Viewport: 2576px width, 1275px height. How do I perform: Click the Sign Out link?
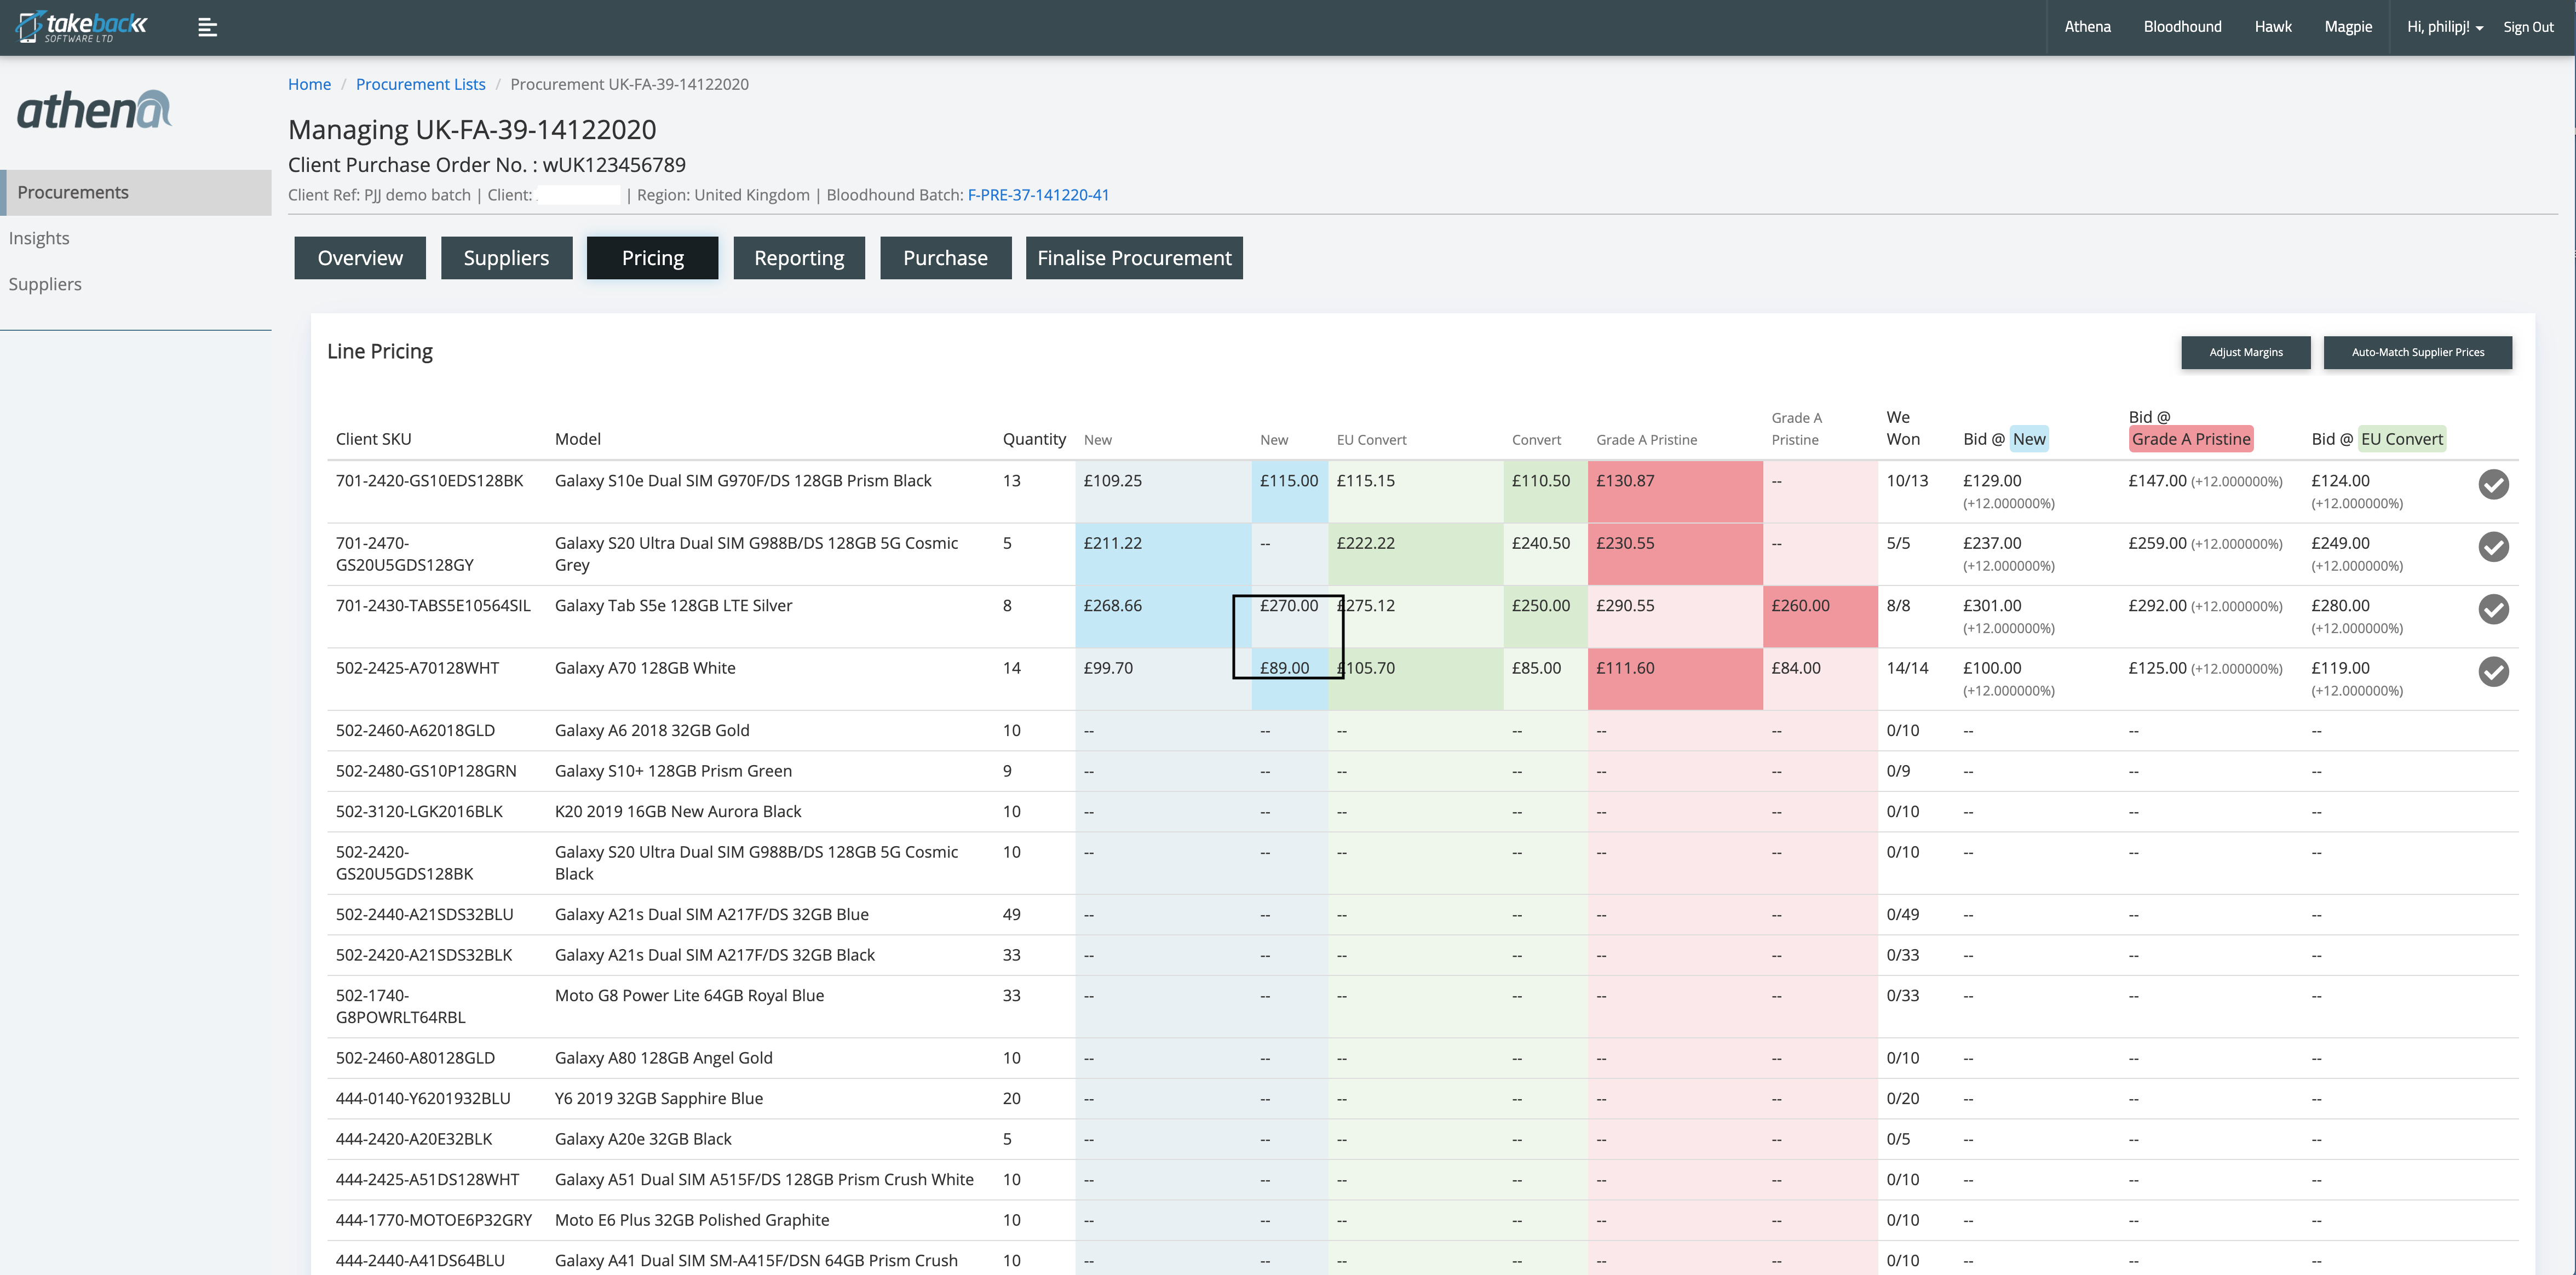[x=2528, y=27]
